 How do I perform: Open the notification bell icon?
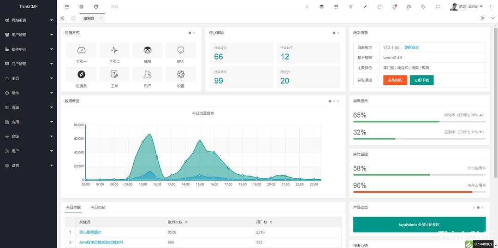tap(394, 6)
